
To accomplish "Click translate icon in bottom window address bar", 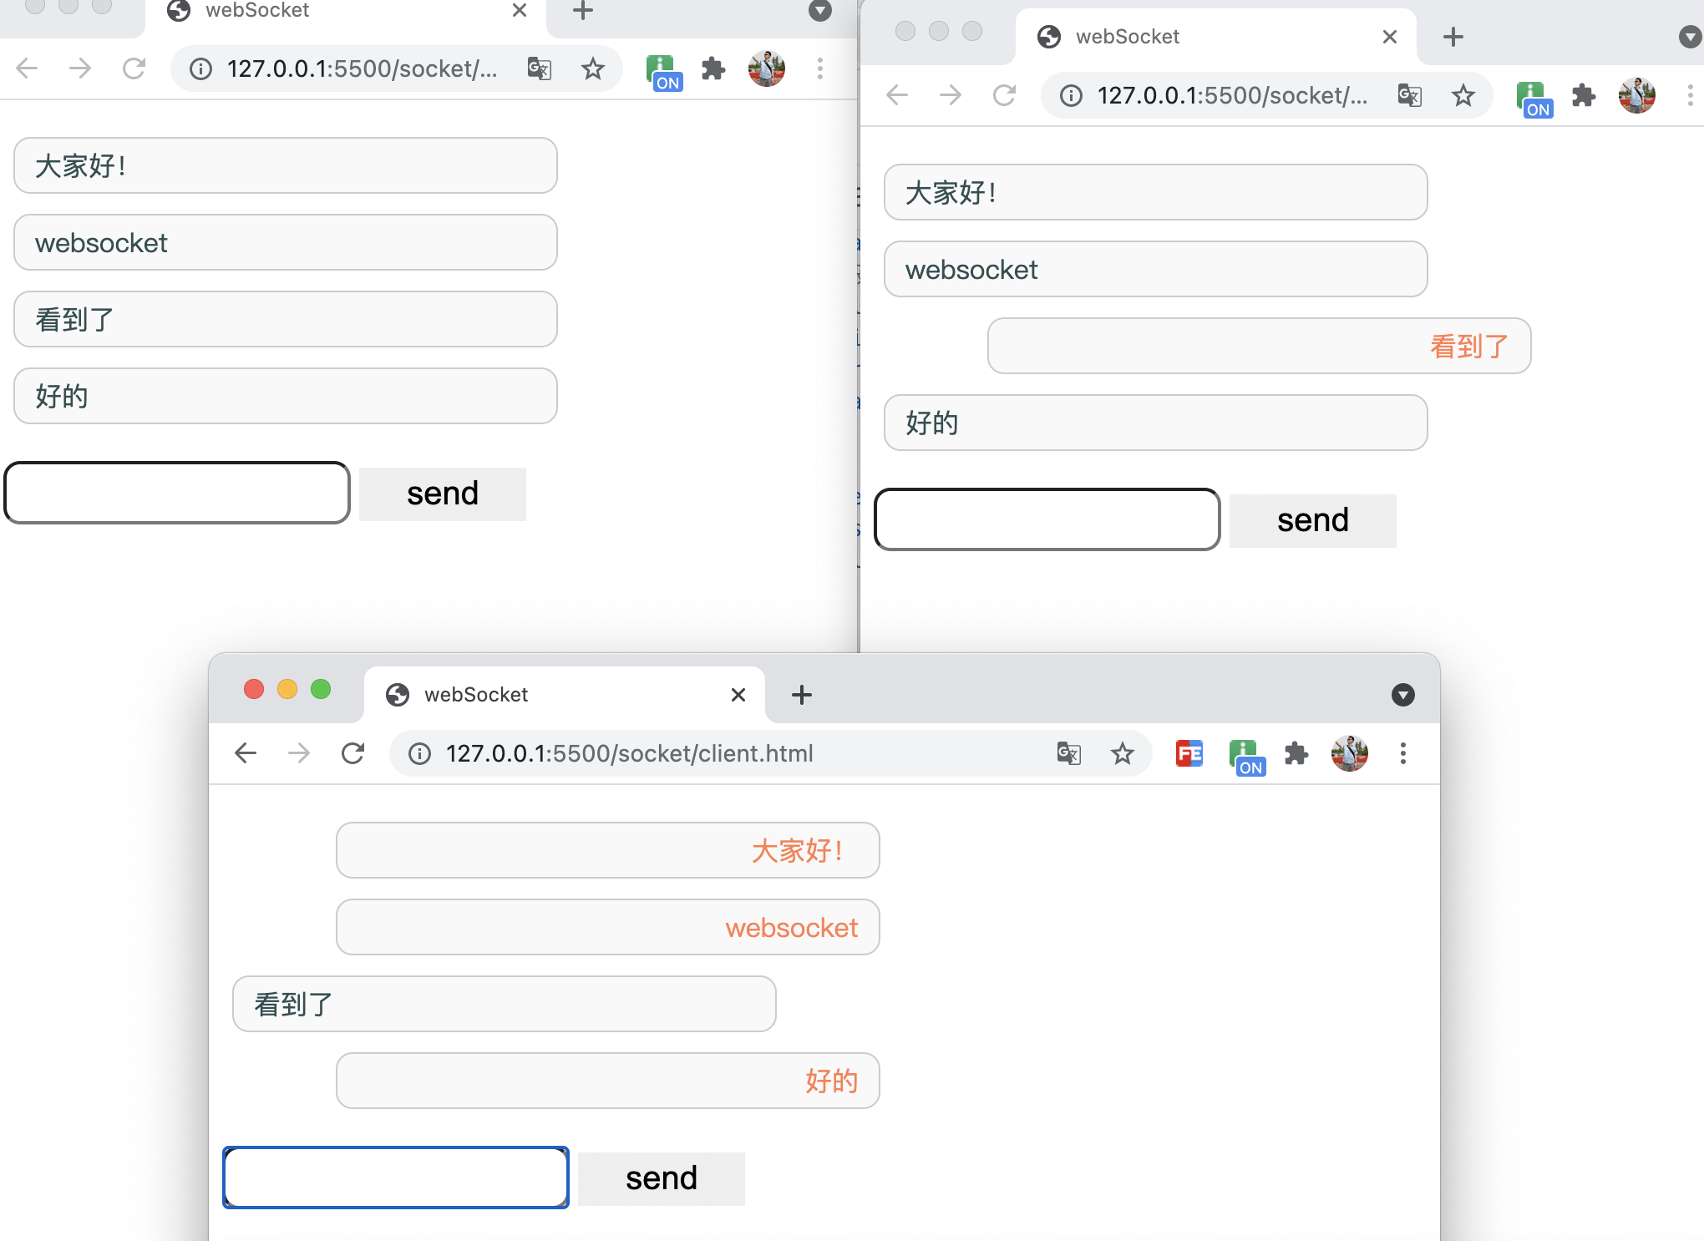I will click(x=1068, y=753).
